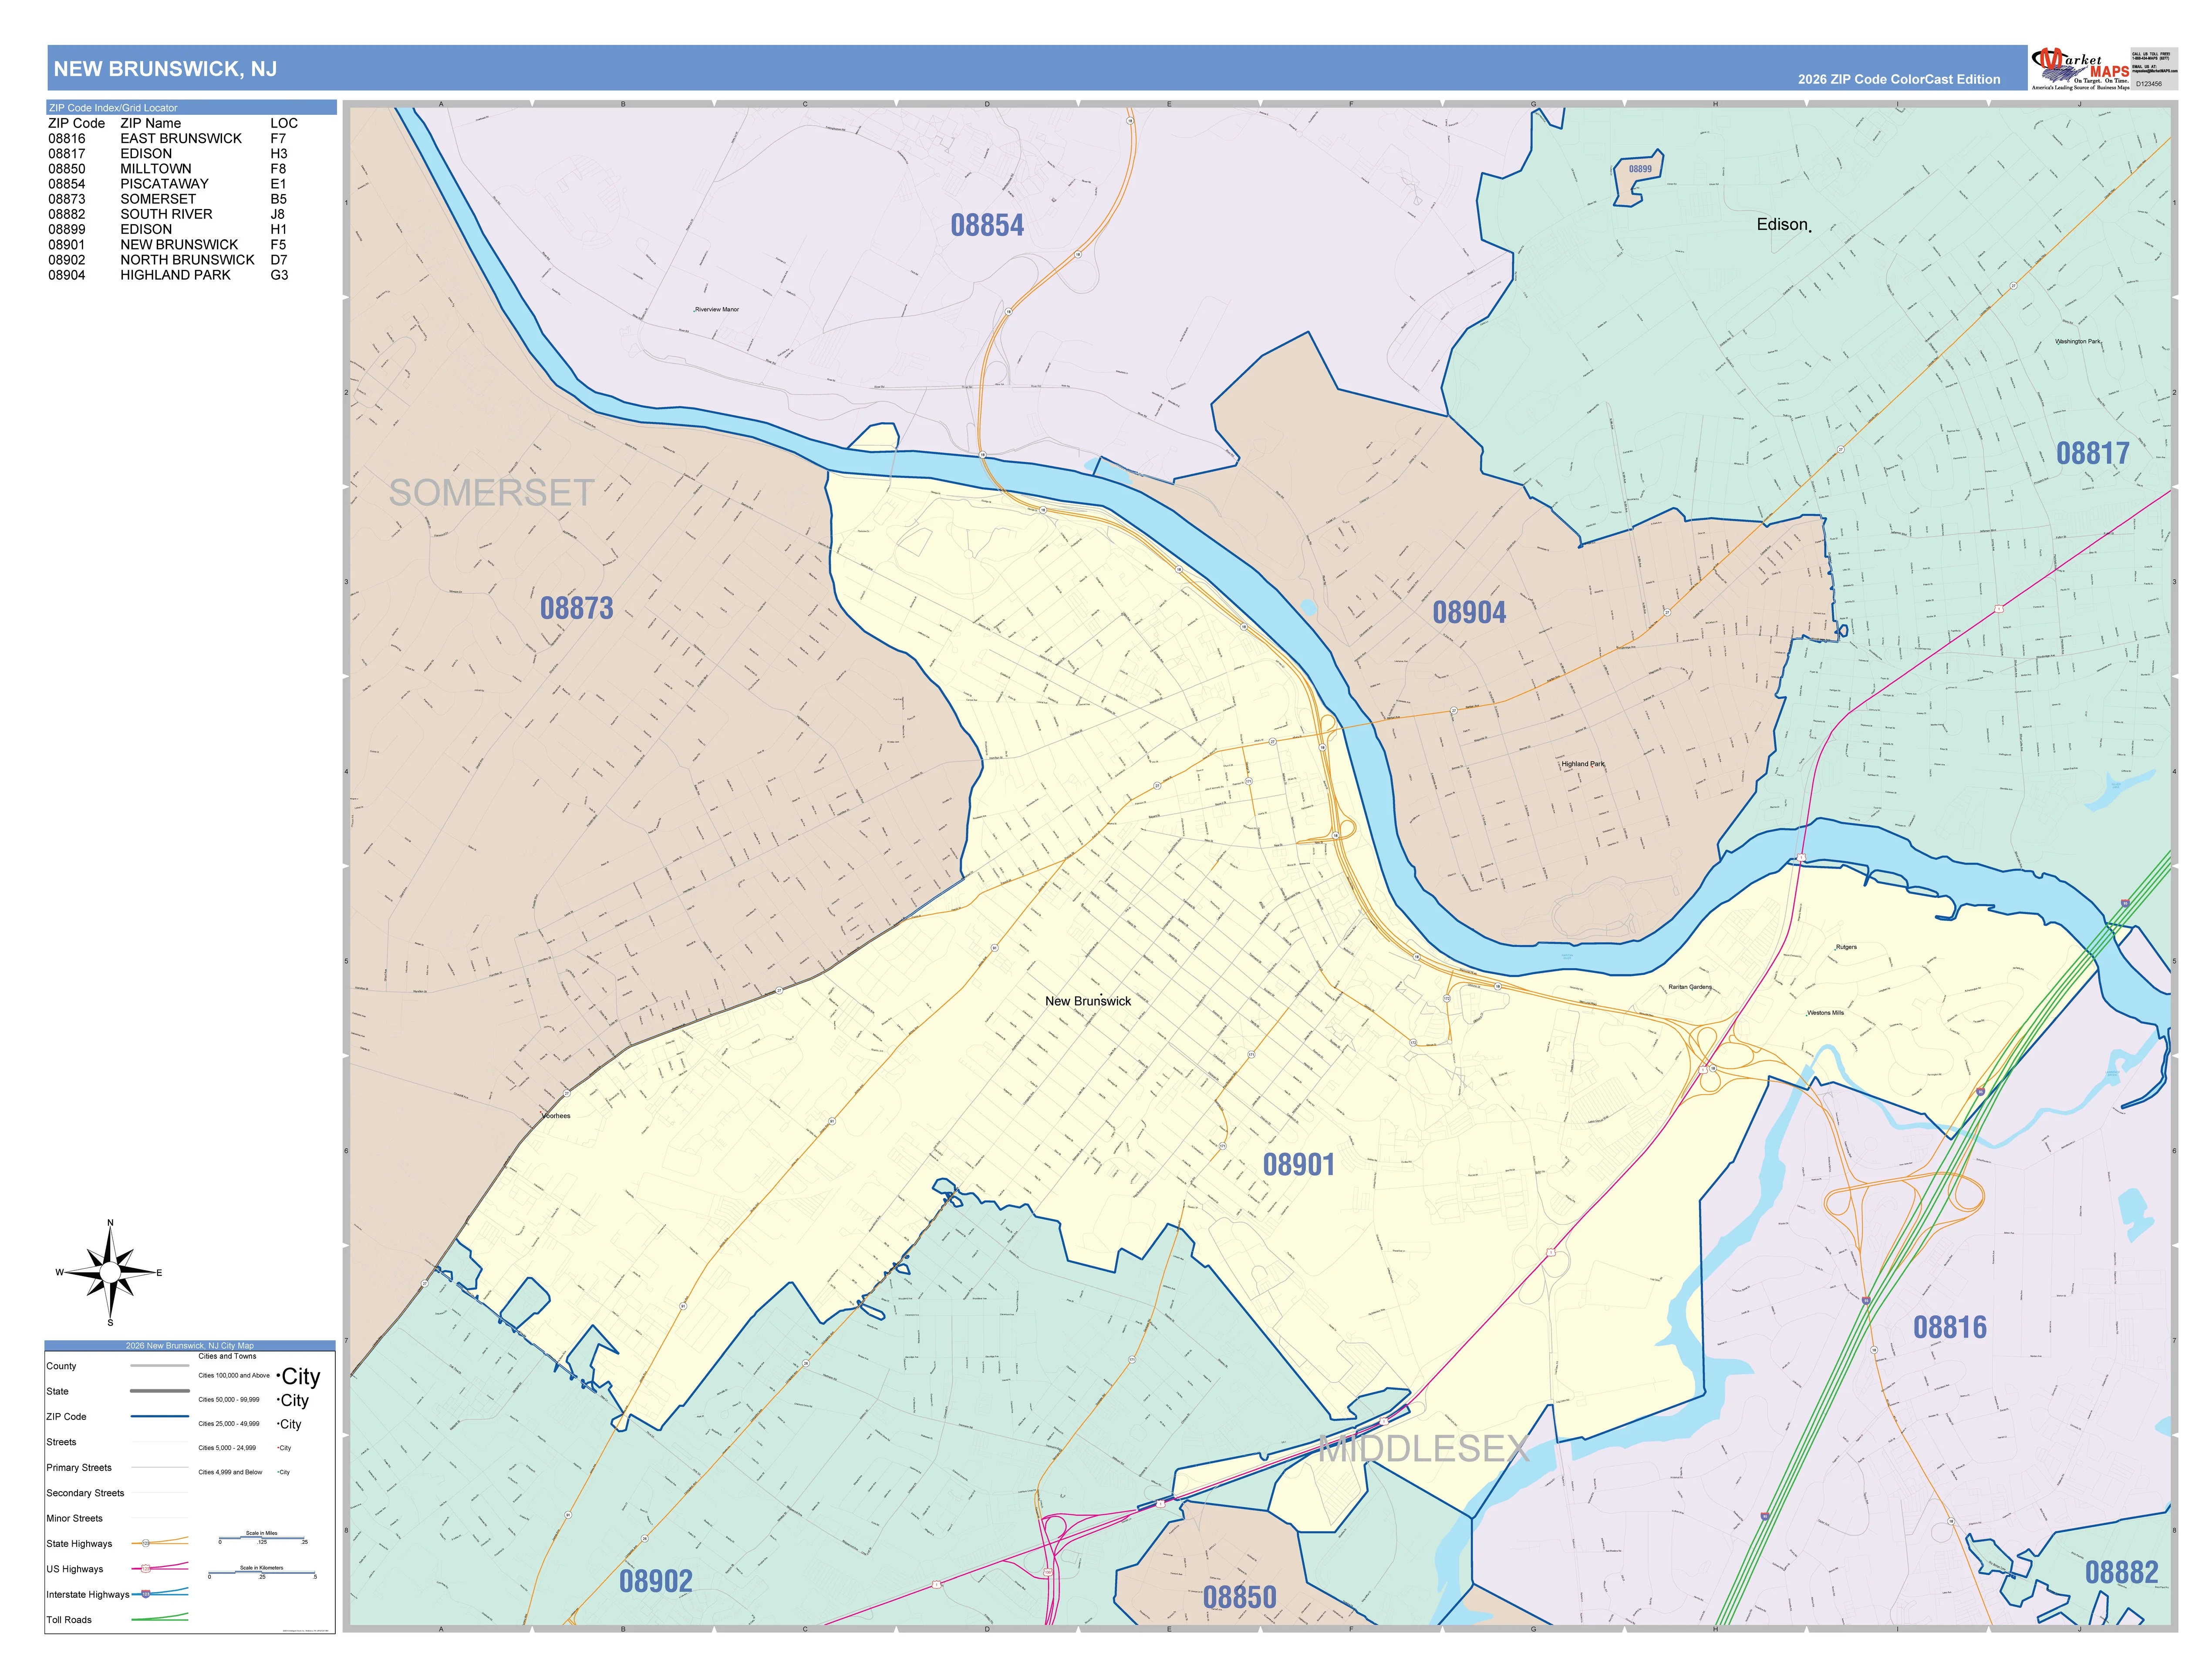Click the MarketMAPS logo
This screenshot has width=2212, height=1667.
click(x=2080, y=69)
